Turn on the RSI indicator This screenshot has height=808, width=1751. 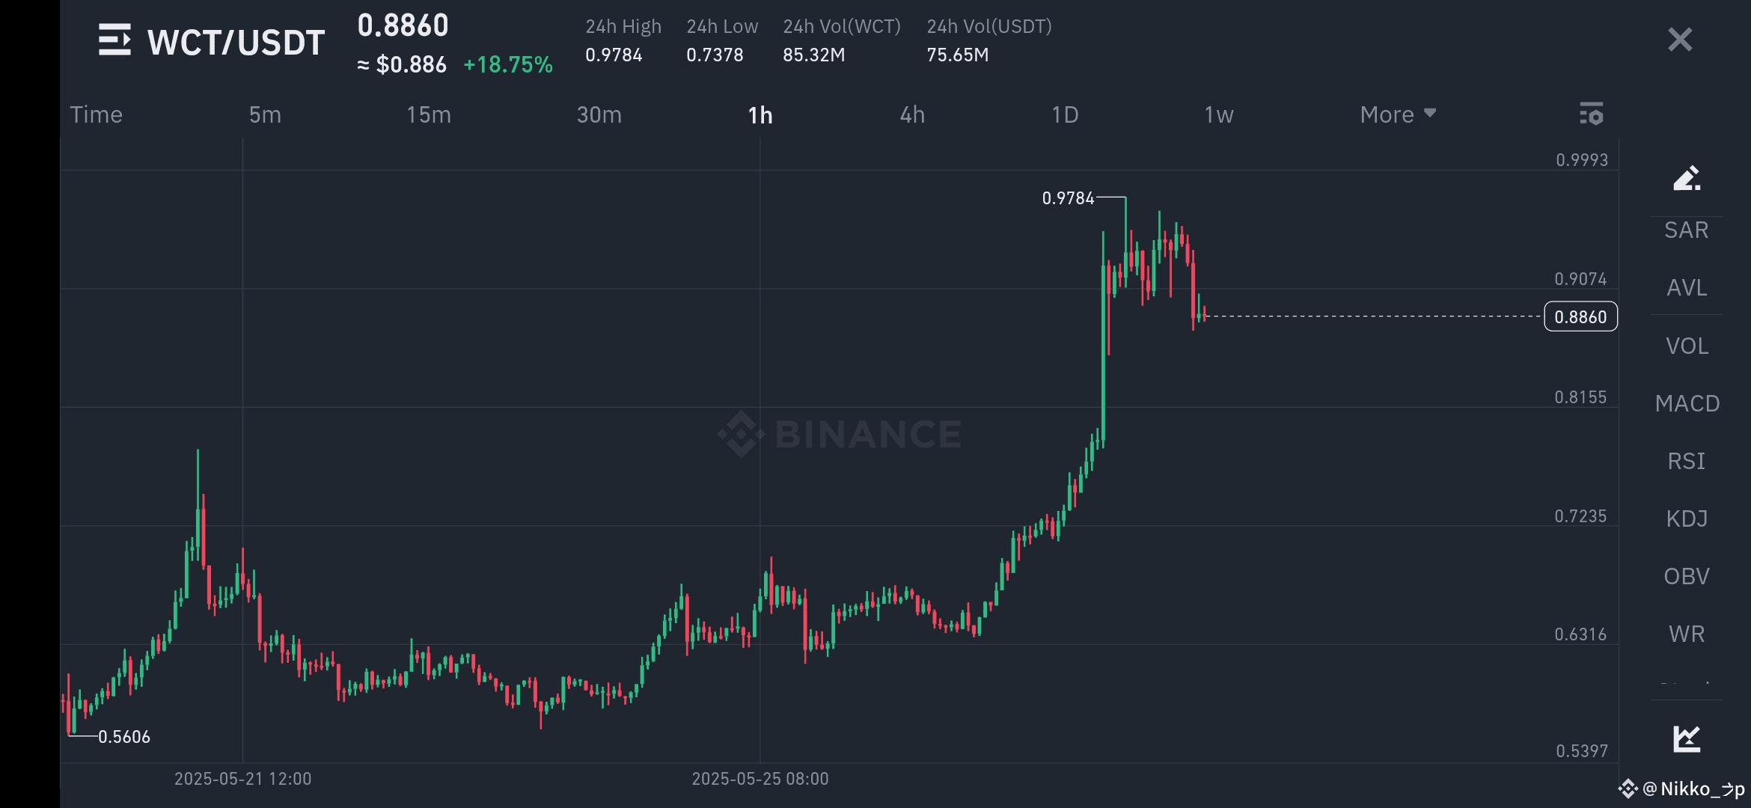click(1687, 461)
